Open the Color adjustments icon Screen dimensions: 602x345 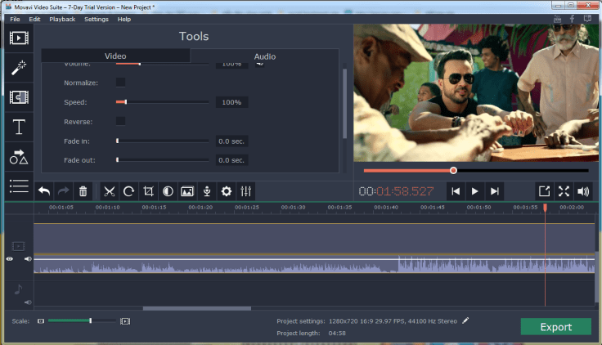(168, 191)
